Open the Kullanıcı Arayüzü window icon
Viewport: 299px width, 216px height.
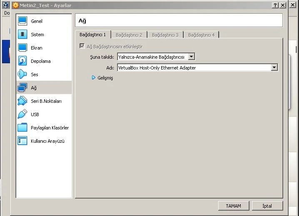[22, 141]
